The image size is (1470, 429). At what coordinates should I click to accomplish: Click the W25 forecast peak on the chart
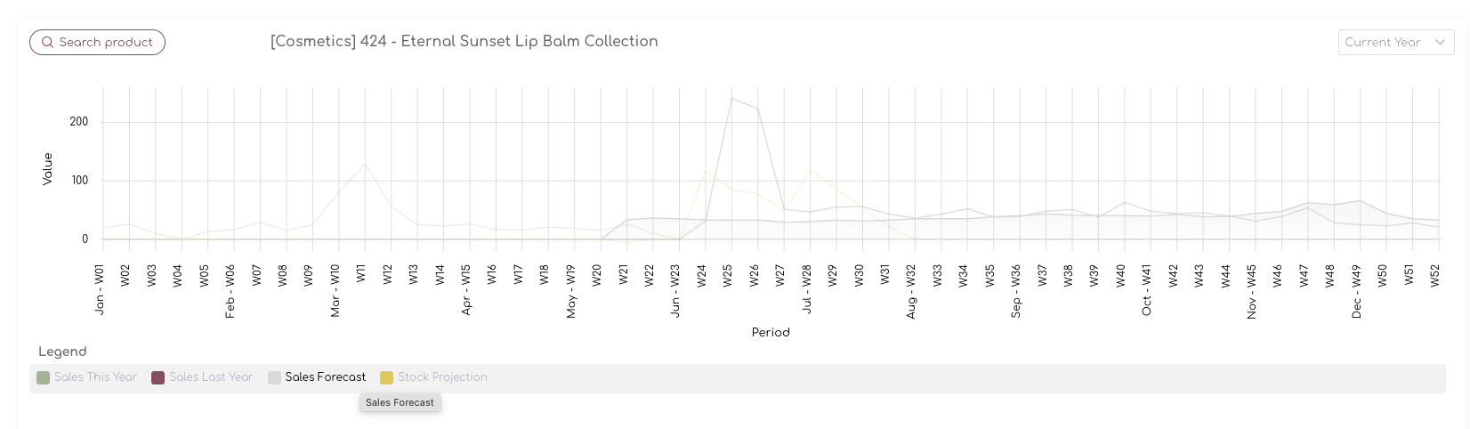tap(731, 99)
